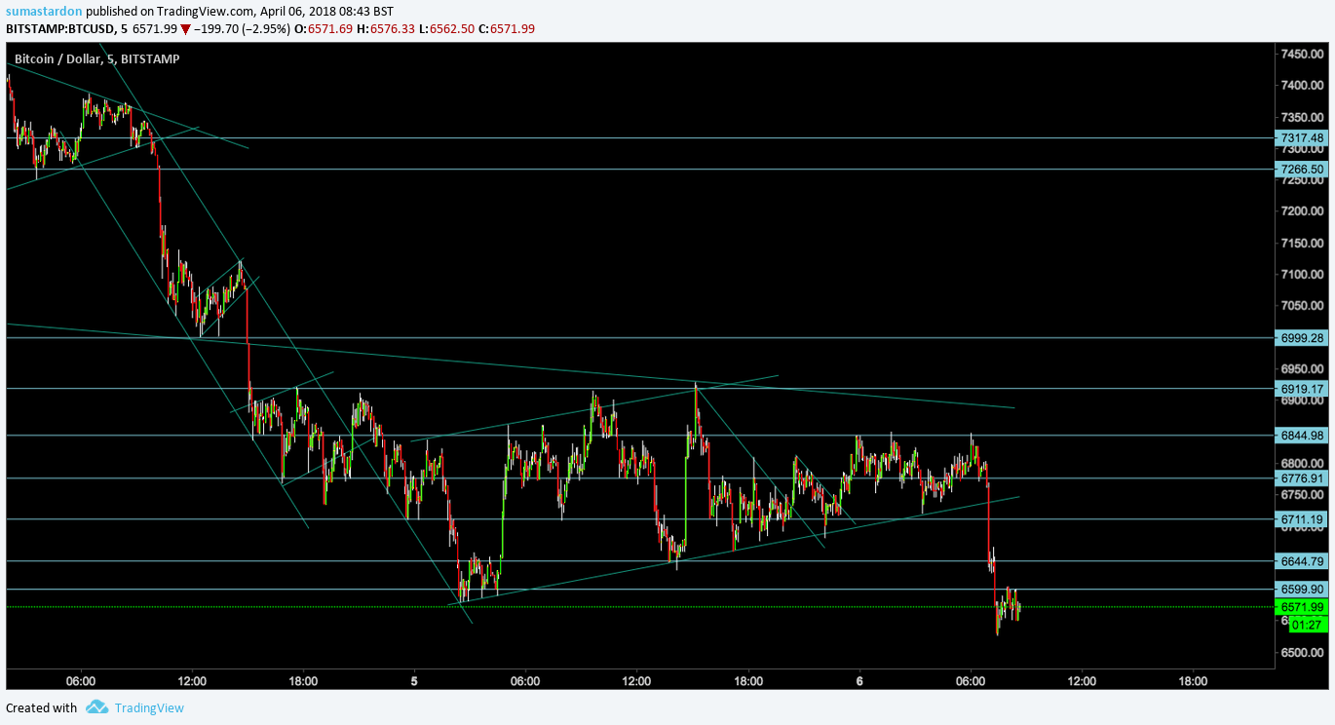Open the TradingView link beside Created with
Viewport: 1335px width, 725px height.
pyautogui.click(x=149, y=708)
